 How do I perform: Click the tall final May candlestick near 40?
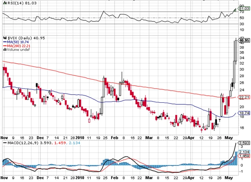[236, 51]
